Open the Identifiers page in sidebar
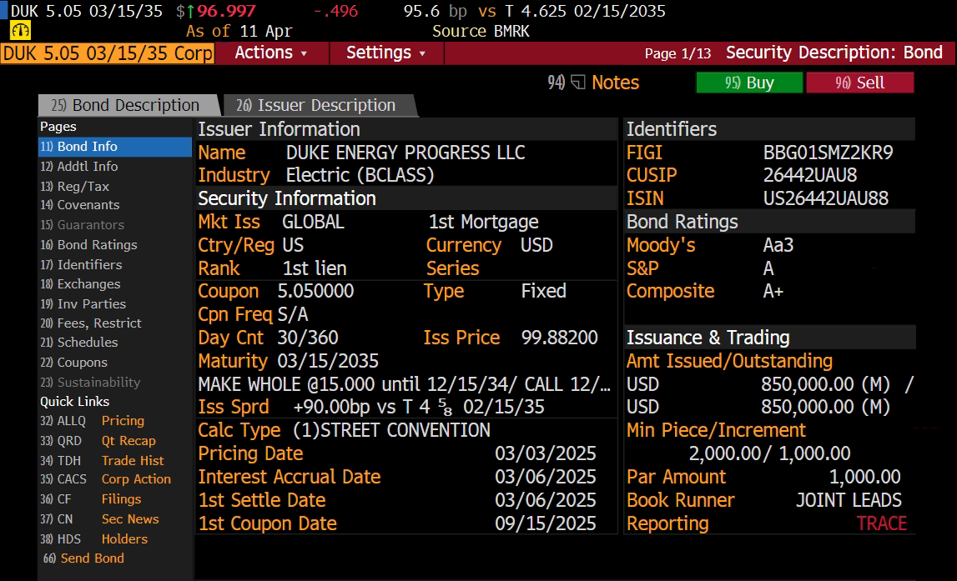 click(x=81, y=264)
